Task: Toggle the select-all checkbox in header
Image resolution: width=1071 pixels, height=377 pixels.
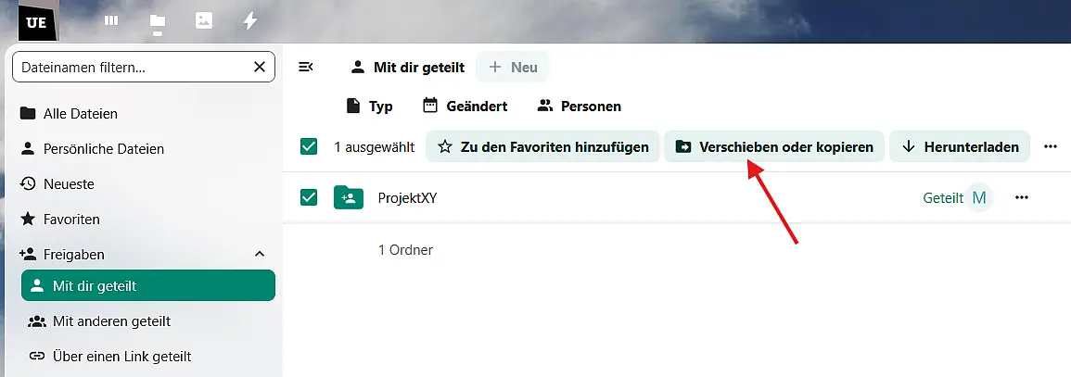Action: (x=310, y=146)
